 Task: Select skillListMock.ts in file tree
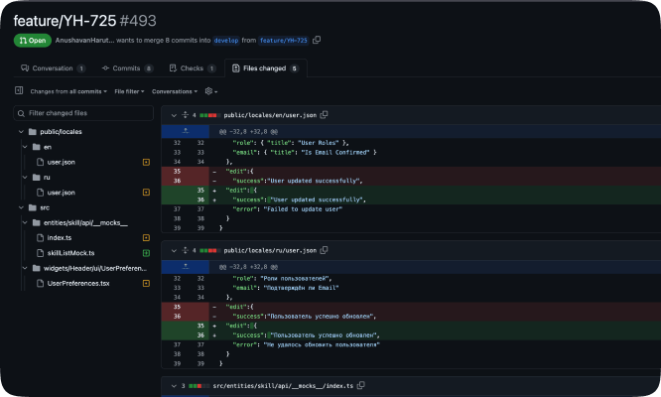(x=71, y=253)
